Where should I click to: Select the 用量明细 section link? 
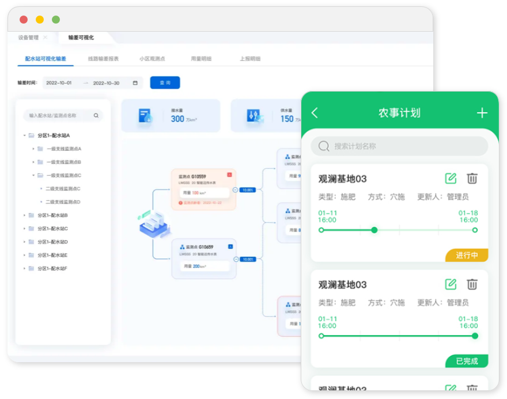point(200,58)
